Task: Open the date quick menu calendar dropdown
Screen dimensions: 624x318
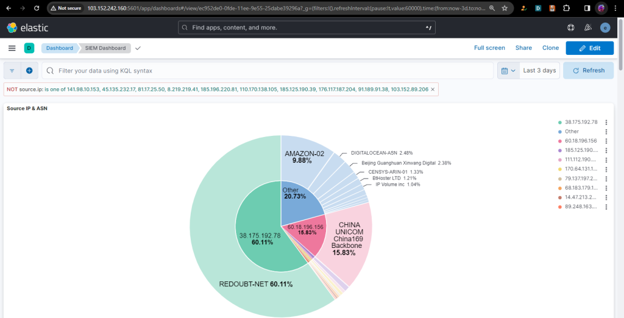Action: [x=508, y=71]
